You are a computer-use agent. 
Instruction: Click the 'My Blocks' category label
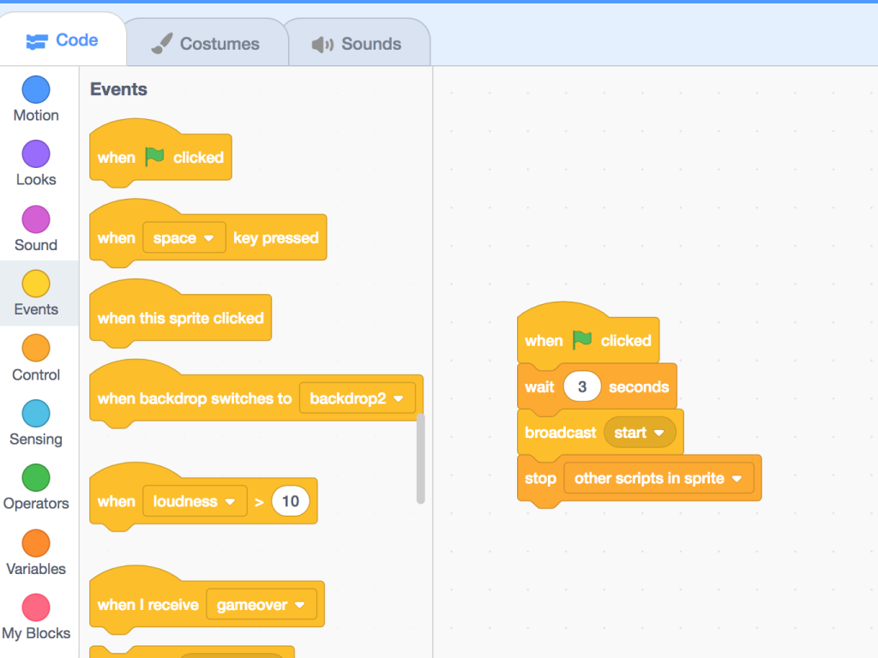pyautogui.click(x=36, y=633)
